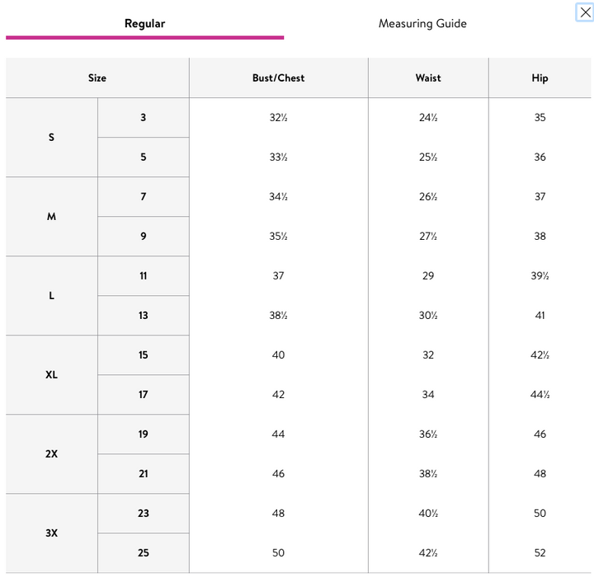The height and width of the screenshot is (577, 594).
Task: Select the M size group cell
Action: (x=51, y=217)
